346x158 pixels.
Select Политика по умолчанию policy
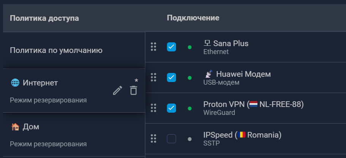pyautogui.click(x=74, y=50)
